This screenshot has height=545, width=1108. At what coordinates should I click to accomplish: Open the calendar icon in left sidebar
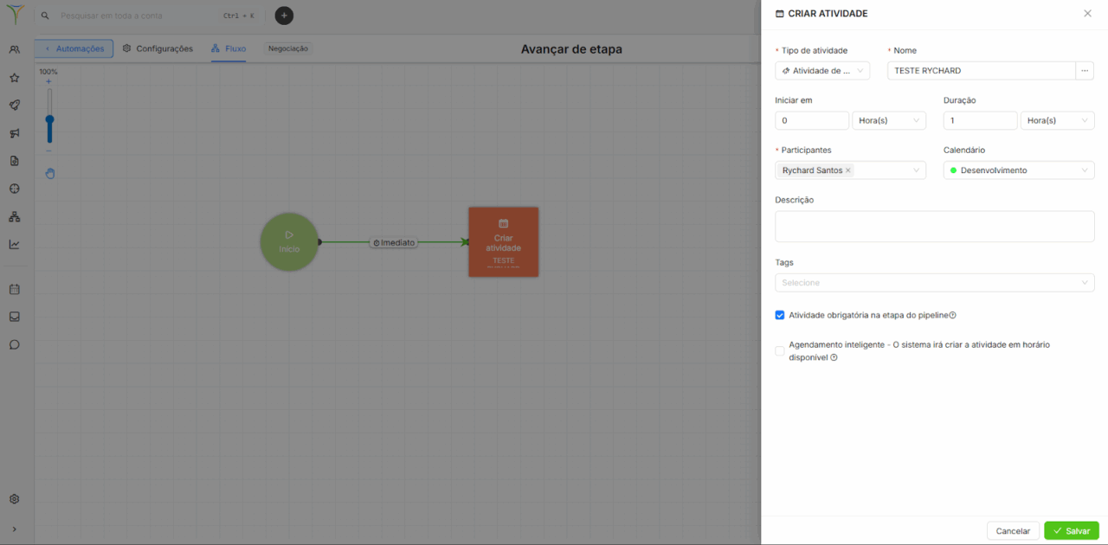pos(15,289)
